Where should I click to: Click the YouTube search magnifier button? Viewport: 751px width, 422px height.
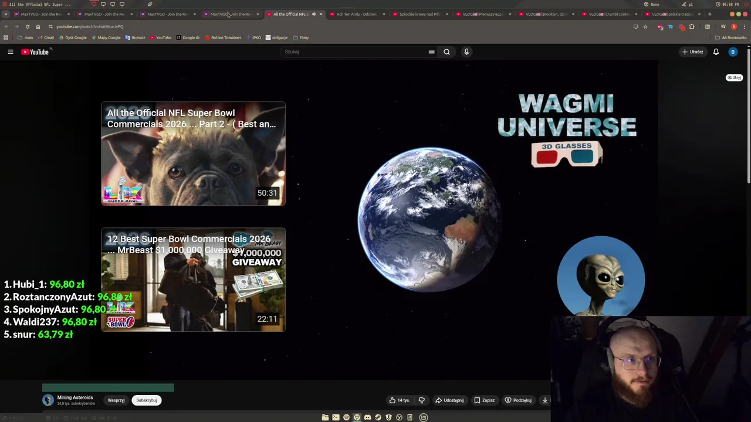[x=446, y=52]
